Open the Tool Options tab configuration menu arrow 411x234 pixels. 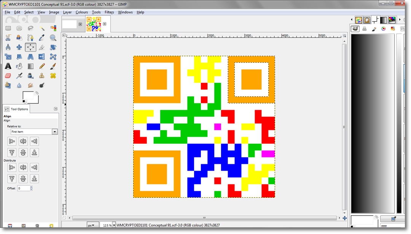pos(56,109)
